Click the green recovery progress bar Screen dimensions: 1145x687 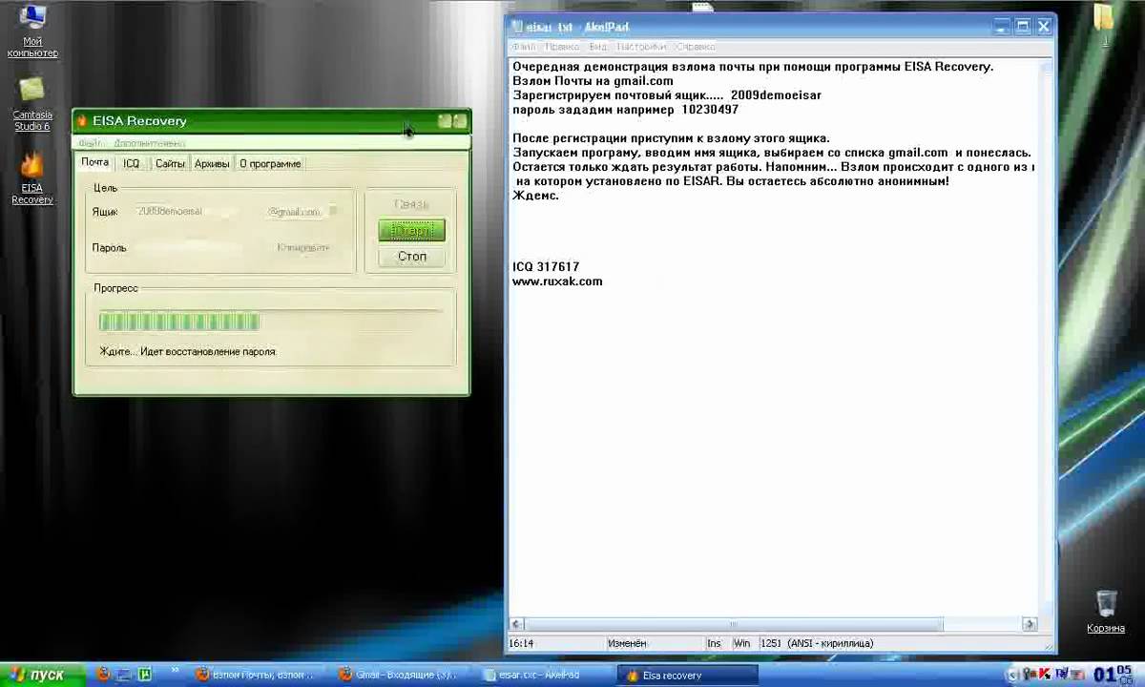(x=271, y=322)
